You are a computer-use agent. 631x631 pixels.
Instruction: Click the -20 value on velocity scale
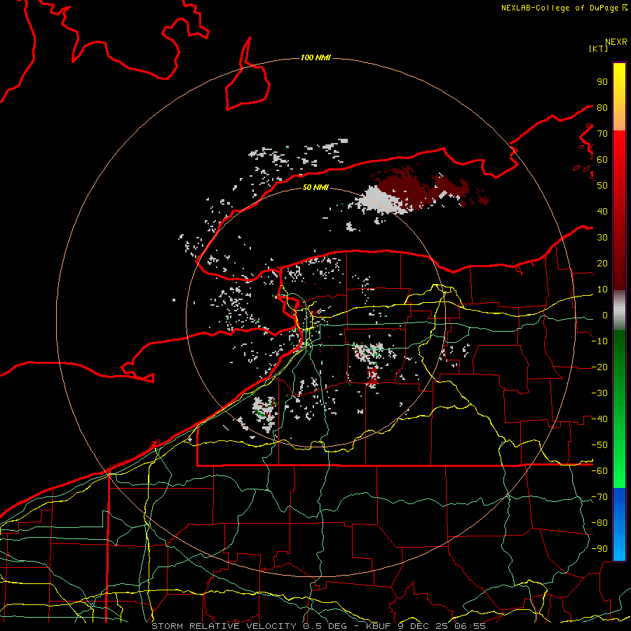tap(599, 367)
